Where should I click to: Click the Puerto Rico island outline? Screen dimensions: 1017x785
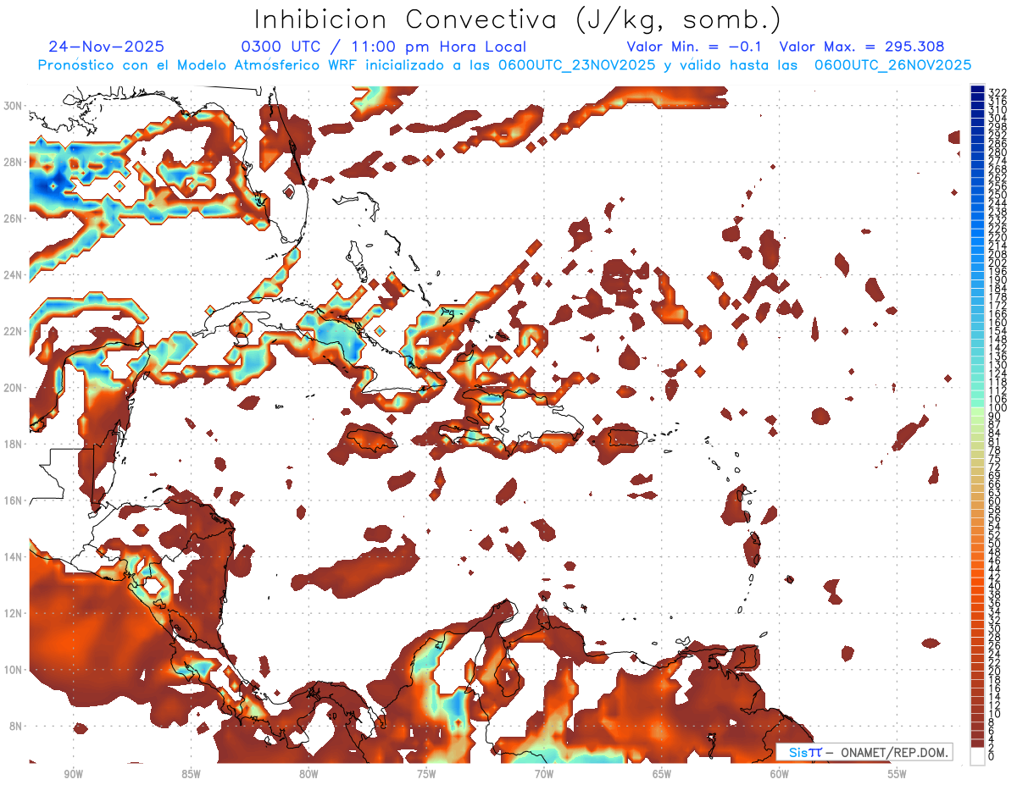point(623,438)
